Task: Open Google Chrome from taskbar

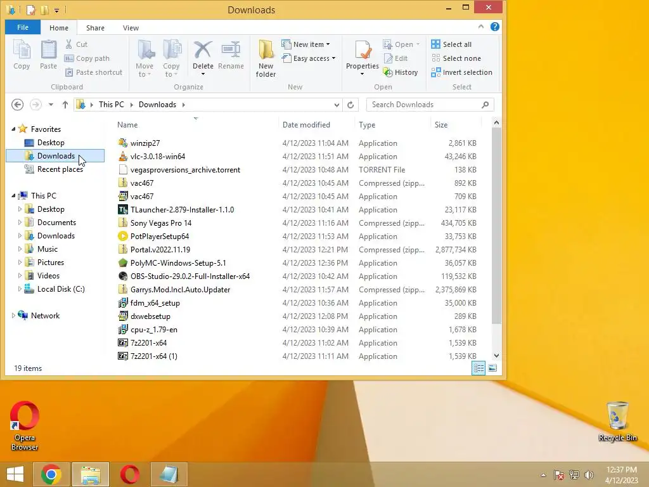Action: tap(51, 474)
